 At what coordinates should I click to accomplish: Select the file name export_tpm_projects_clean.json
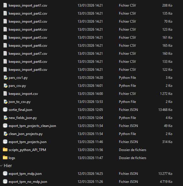[32, 126]
